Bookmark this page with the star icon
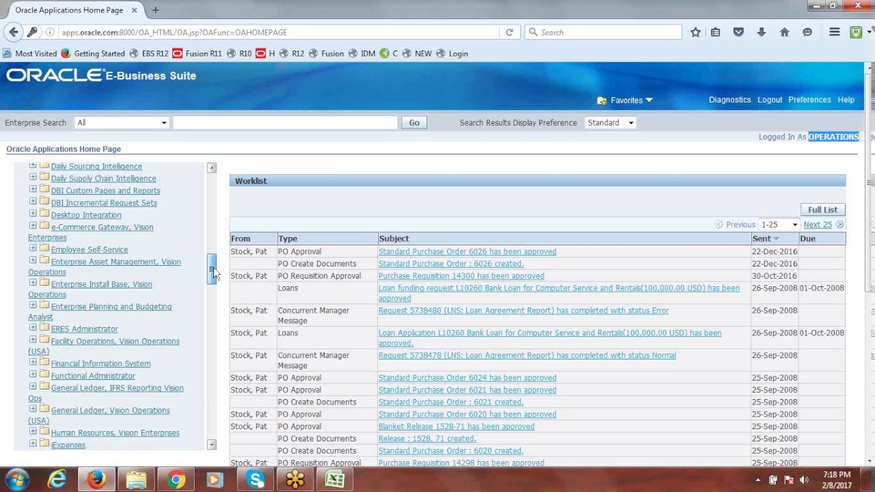The image size is (875, 492). click(x=695, y=32)
